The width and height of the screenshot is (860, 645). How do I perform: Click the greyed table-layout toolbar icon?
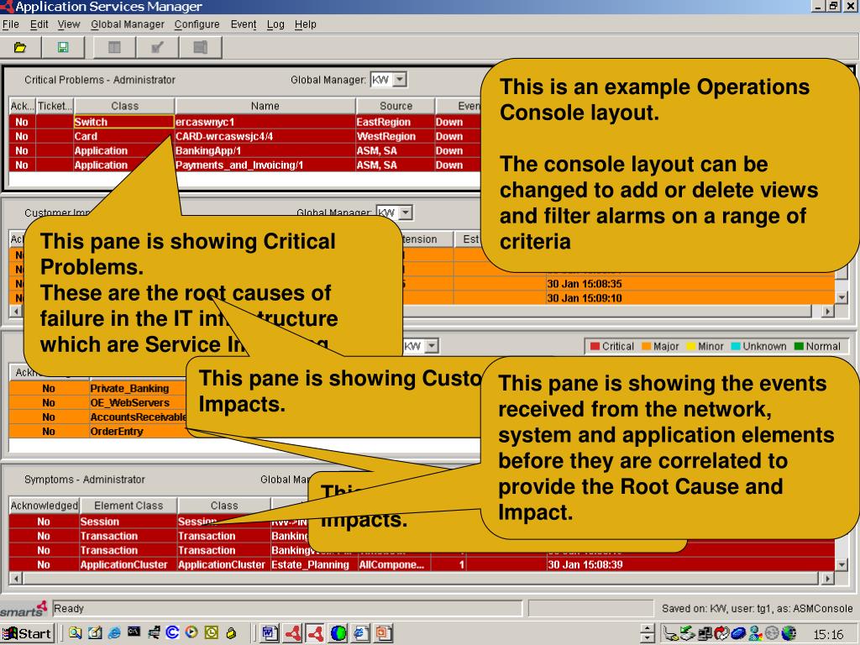(114, 48)
